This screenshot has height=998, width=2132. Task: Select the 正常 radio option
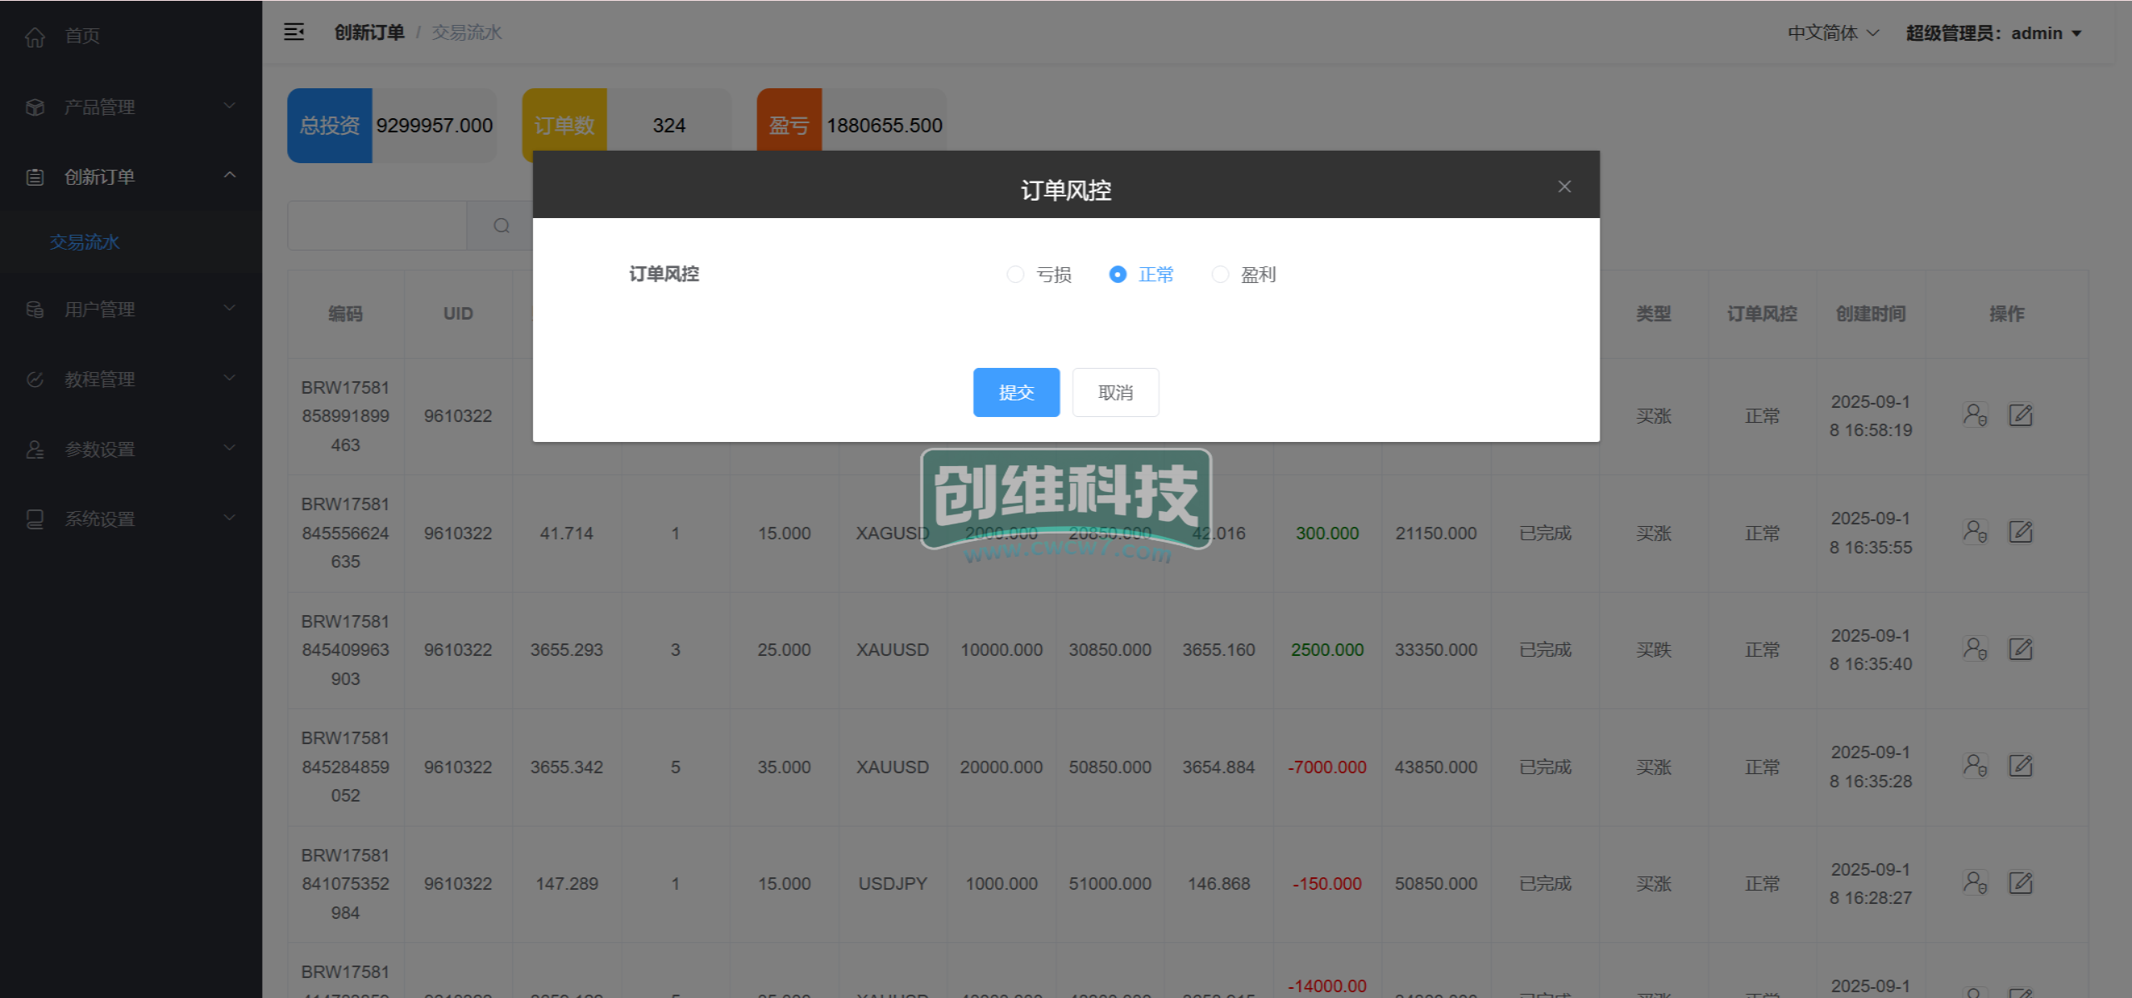coord(1118,275)
